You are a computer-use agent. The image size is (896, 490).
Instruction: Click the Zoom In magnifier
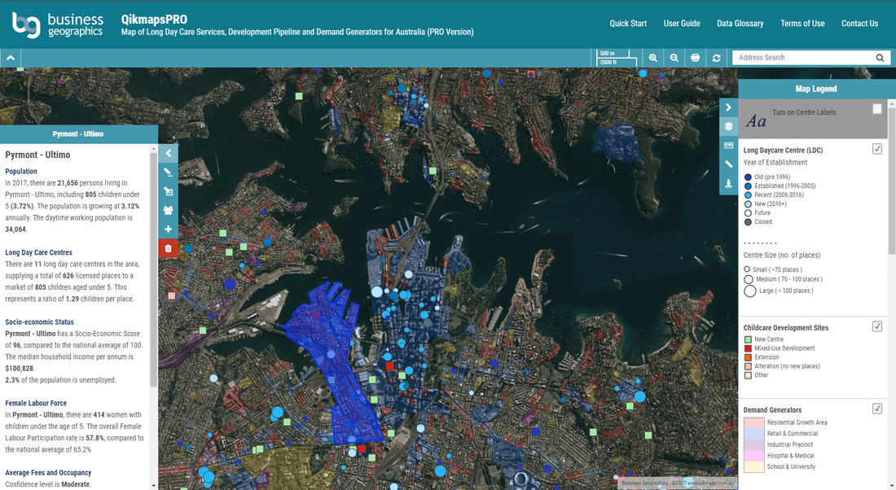click(652, 57)
